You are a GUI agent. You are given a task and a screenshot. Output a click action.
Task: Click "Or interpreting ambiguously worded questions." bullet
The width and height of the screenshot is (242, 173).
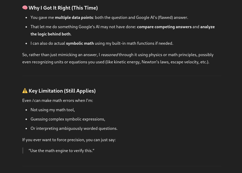tap(74, 128)
